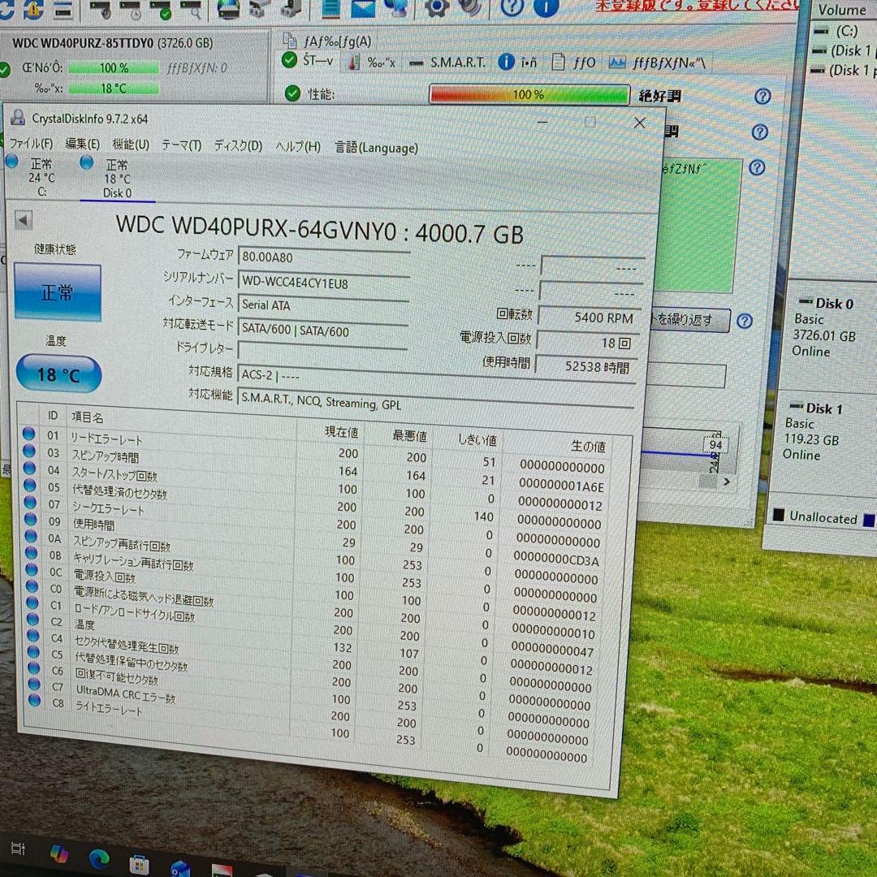Click the raw value 00000000CD3A
This screenshot has width=877, height=877.
(556, 559)
